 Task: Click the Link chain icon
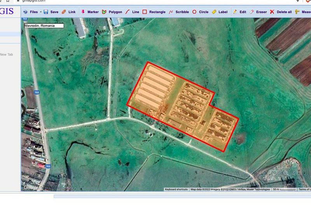point(64,12)
